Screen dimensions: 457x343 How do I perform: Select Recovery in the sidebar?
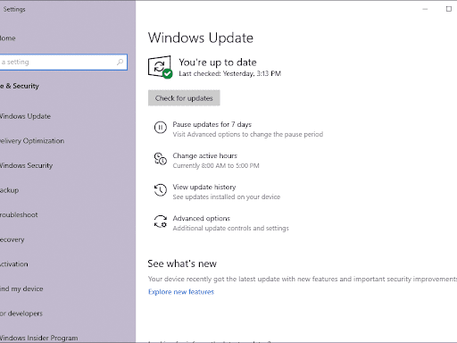[12, 239]
